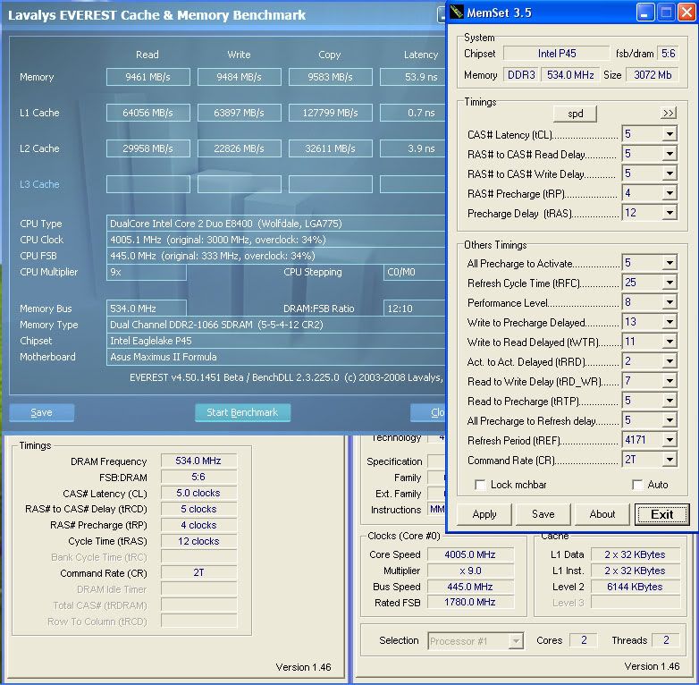Click the DDR3 memory type field in MemSet

coord(521,75)
